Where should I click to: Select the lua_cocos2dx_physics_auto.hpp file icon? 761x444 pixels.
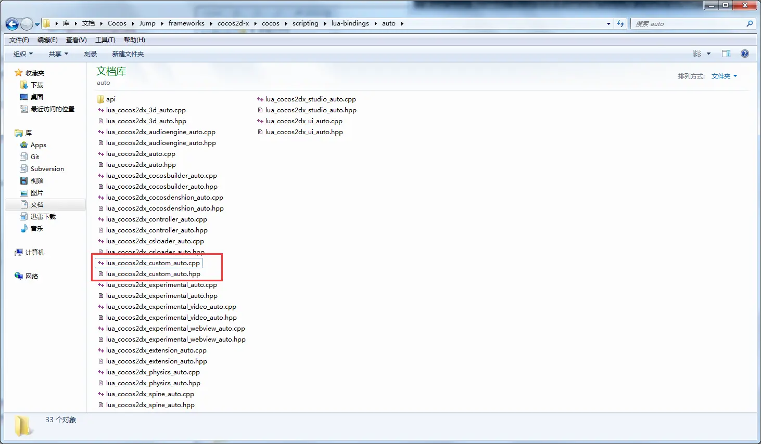tap(101, 383)
